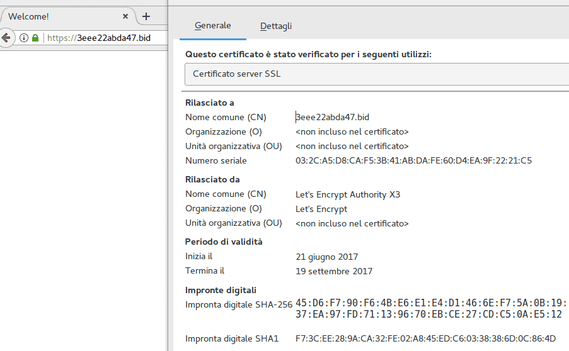This screenshot has height=351, width=569.
Task: Open a new tab with the plus button
Action: click(x=146, y=16)
